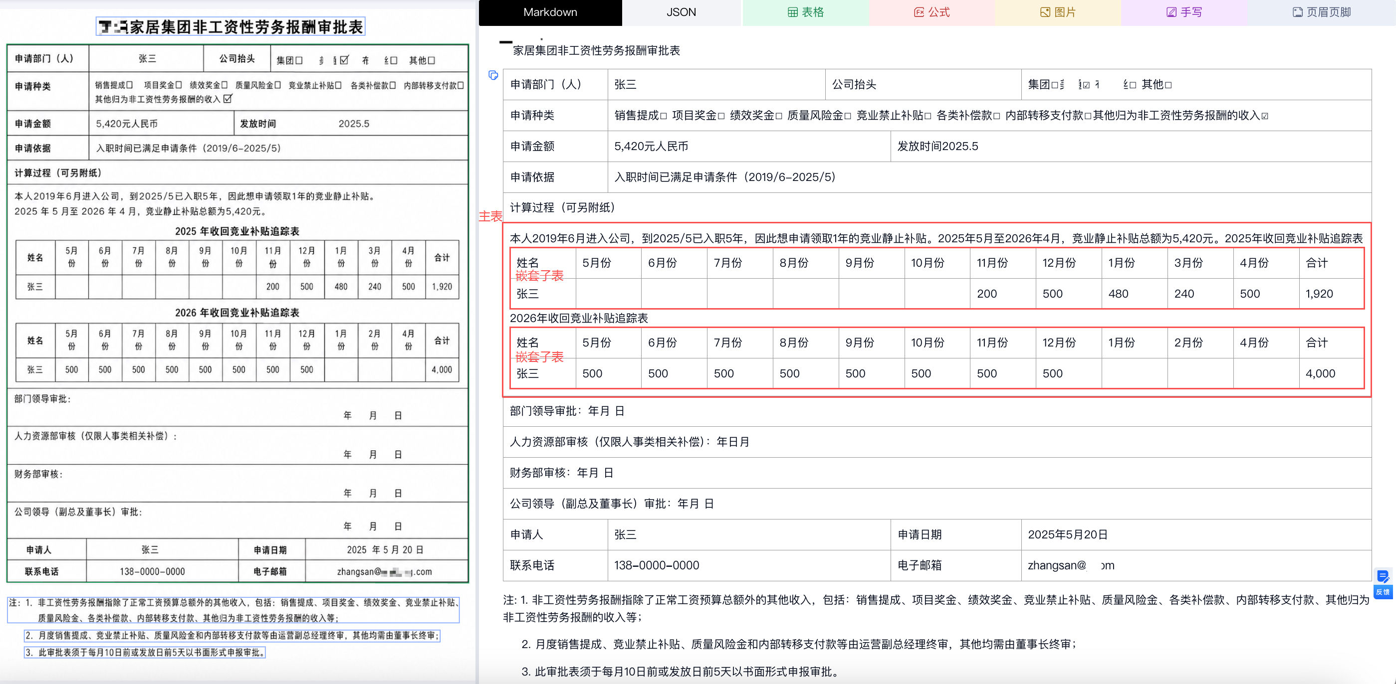Click the 2025.5 value in the original form
Image resolution: width=1396 pixels, height=684 pixels.
click(x=354, y=124)
